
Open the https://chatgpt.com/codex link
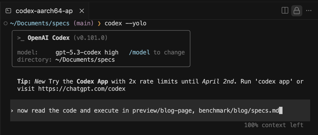[x=82, y=89]
